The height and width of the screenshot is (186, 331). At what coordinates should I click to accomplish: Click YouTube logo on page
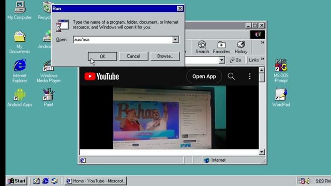click(x=102, y=76)
